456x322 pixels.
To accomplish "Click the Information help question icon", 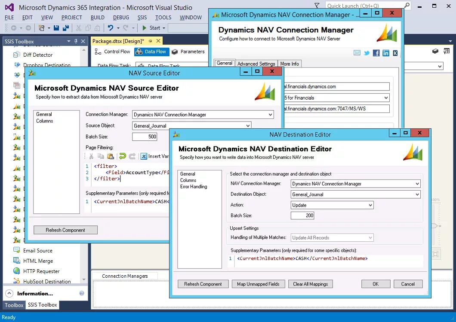I will pyautogui.click(x=82, y=293).
